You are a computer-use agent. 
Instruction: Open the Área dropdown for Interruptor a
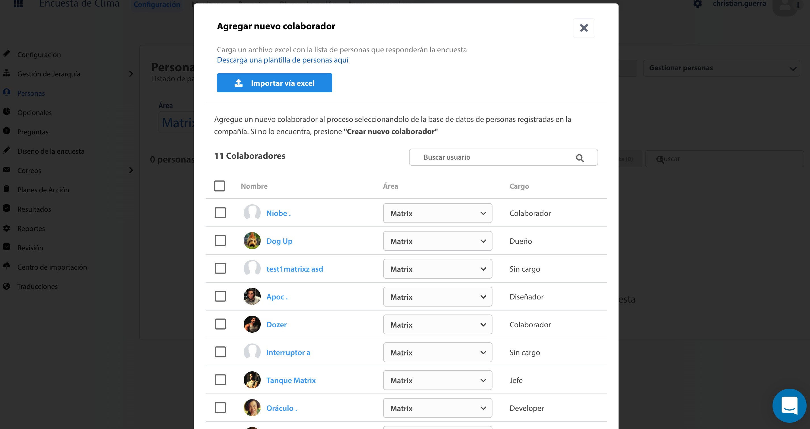coord(437,353)
